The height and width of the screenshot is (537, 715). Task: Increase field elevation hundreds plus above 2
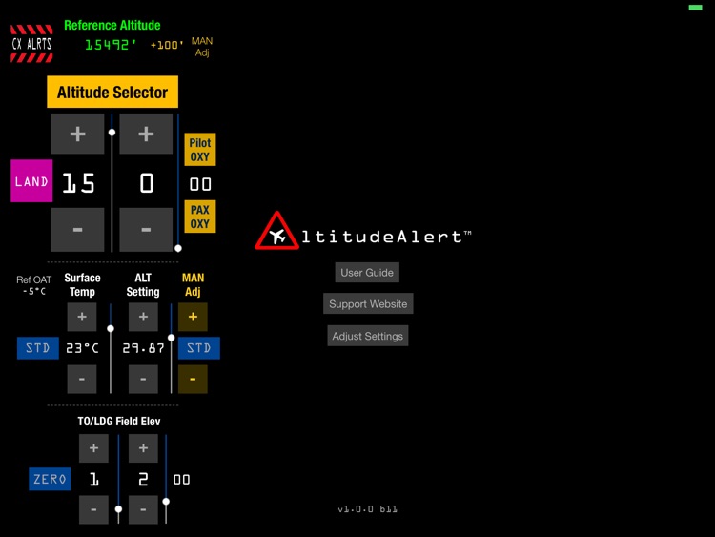pyautogui.click(x=143, y=448)
